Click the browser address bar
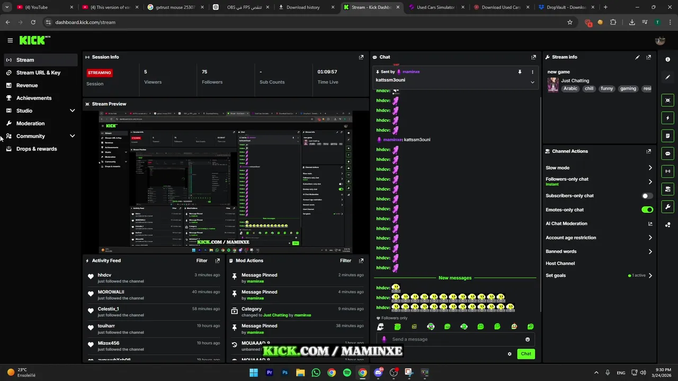 [x=305, y=22]
